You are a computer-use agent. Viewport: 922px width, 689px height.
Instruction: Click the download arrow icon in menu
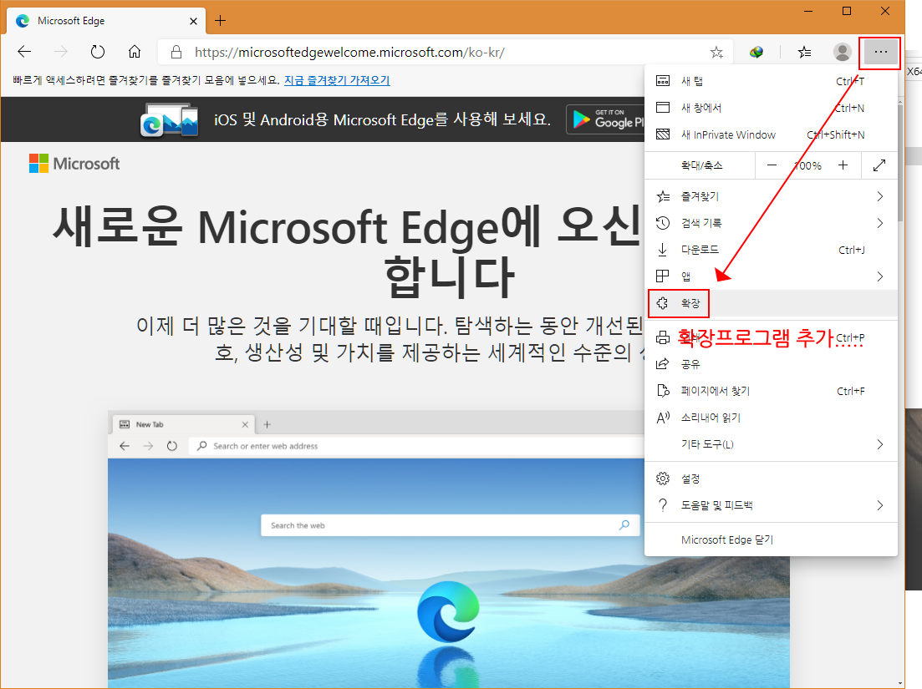coord(663,250)
